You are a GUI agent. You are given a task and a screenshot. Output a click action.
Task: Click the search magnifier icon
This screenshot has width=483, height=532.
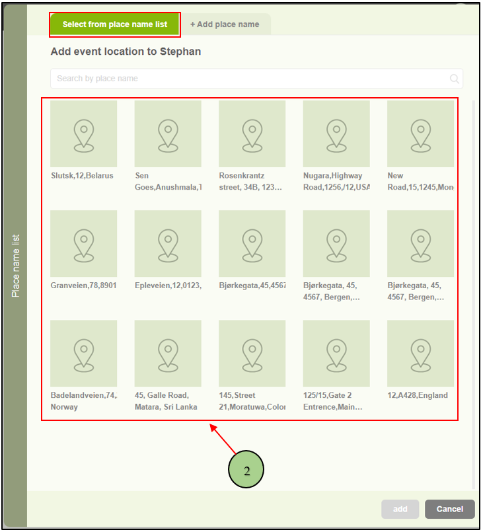(455, 79)
